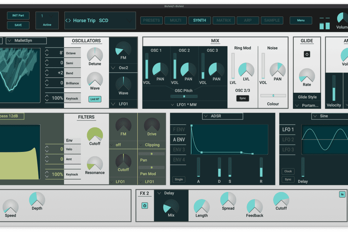
Task: Open the MalletSyn wavetable dropdown
Action: point(26,40)
